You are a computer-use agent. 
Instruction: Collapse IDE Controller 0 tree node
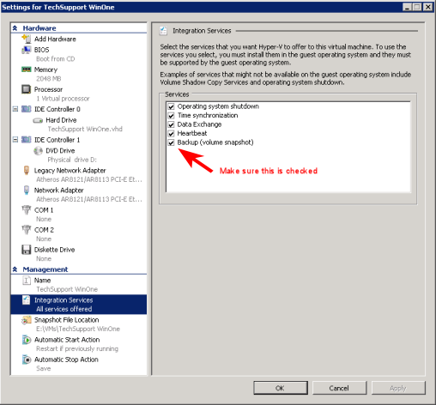click(x=15, y=109)
